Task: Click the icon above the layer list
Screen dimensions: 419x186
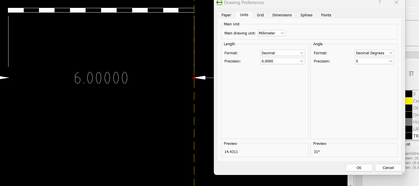Action: 411,74
